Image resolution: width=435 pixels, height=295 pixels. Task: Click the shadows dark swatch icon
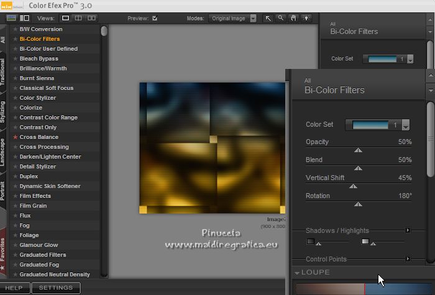(x=311, y=241)
